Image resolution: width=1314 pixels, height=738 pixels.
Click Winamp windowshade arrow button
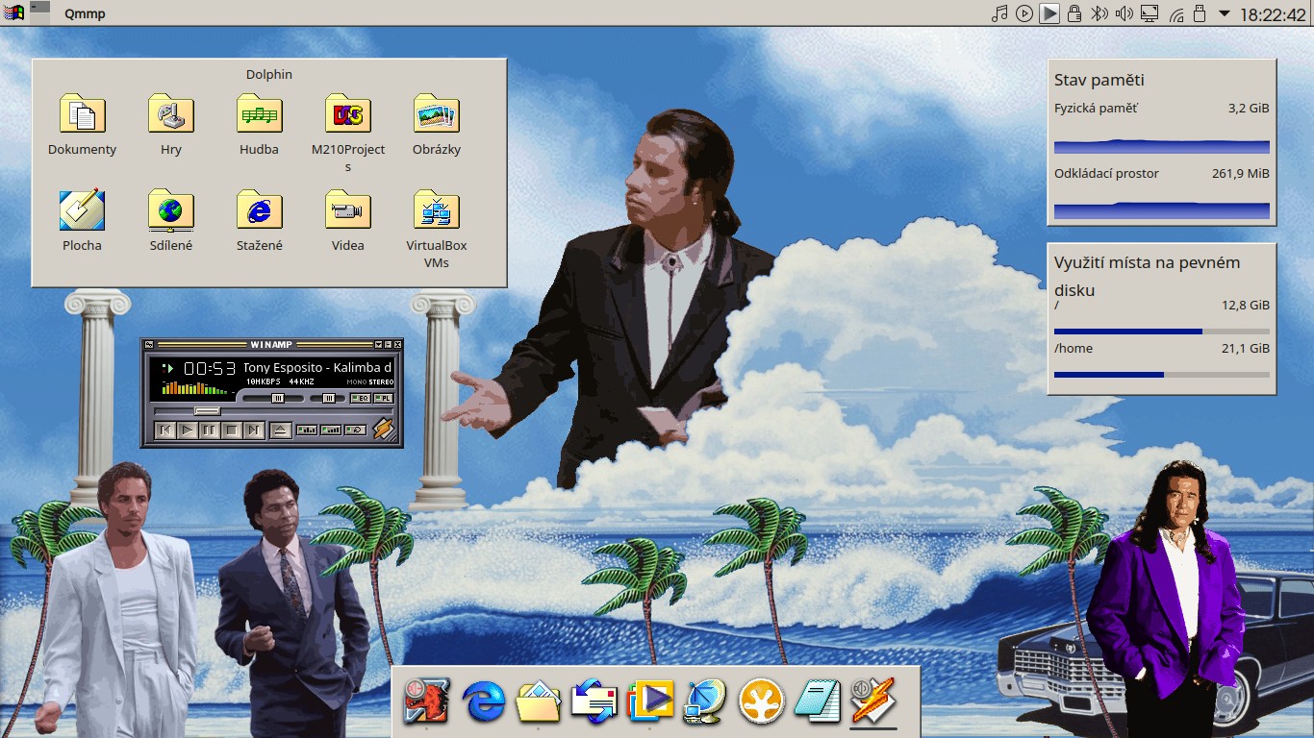pyautogui.click(x=379, y=344)
